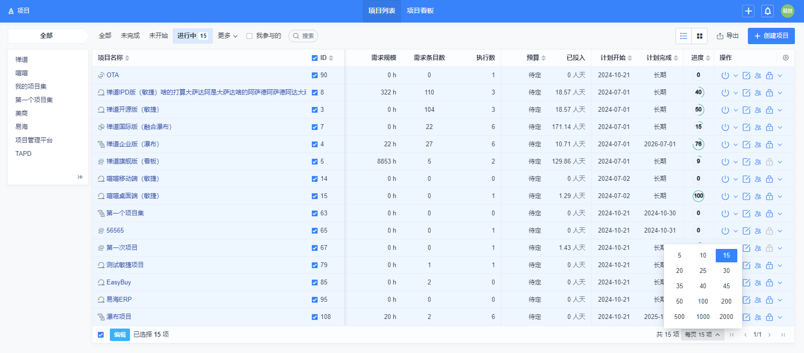Click the 搜索 search box
The height and width of the screenshot is (353, 804).
[x=304, y=36]
